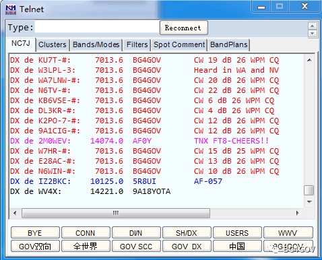Click the 'Heard in WA and NV' comment
The image size is (322, 260).
click(x=236, y=70)
